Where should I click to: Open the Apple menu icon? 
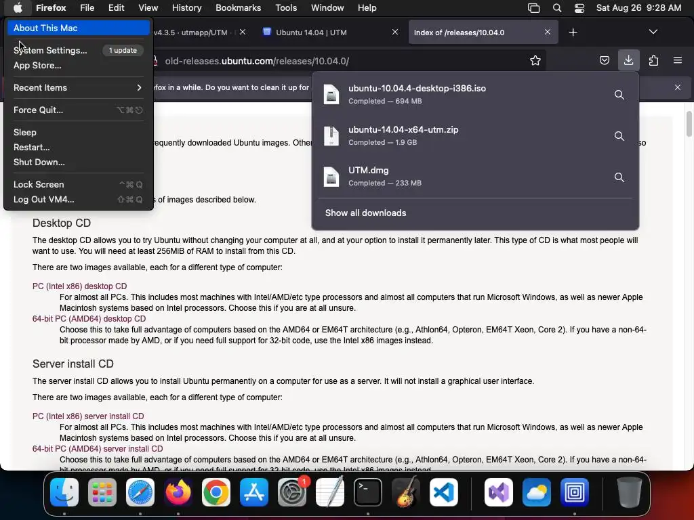point(18,7)
